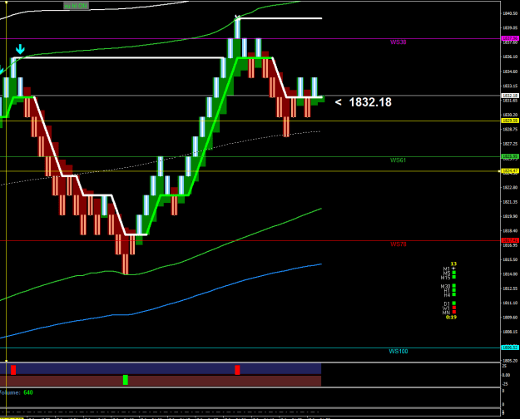Click the large "< 1832.18" price label
This screenshot has height=419, width=520.
pyautogui.click(x=363, y=102)
